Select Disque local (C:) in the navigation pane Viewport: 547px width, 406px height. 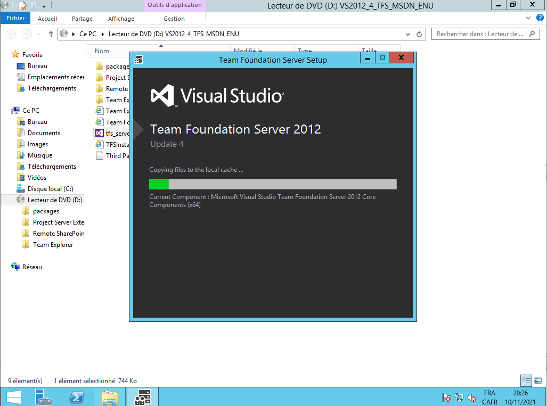point(50,189)
